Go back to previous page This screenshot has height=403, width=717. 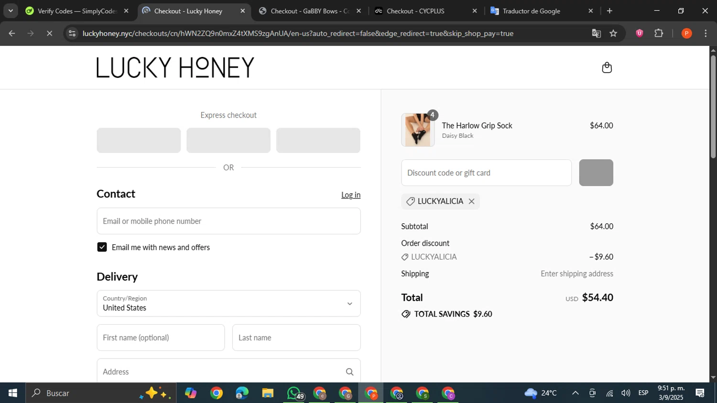click(x=12, y=33)
